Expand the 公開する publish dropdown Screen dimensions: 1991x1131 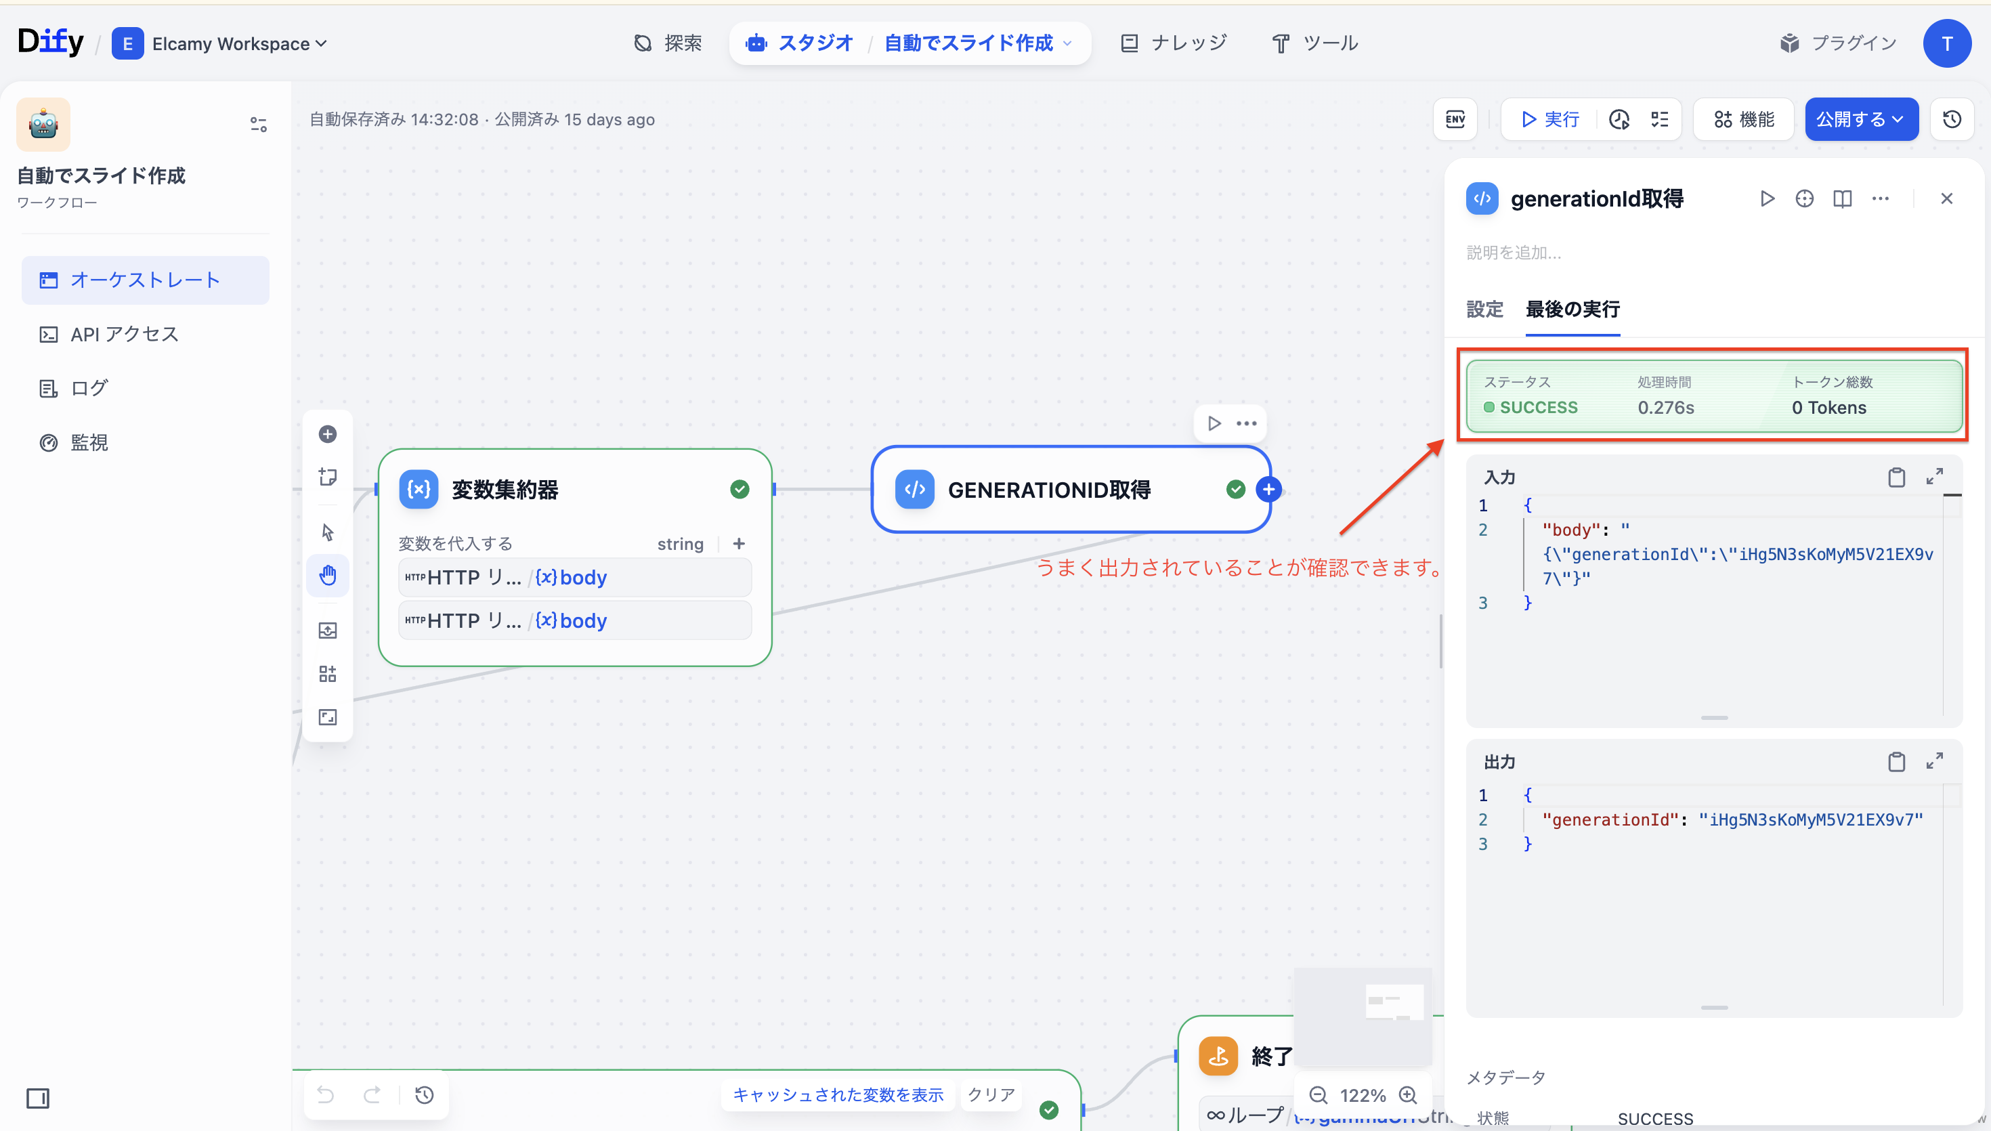[1860, 119]
